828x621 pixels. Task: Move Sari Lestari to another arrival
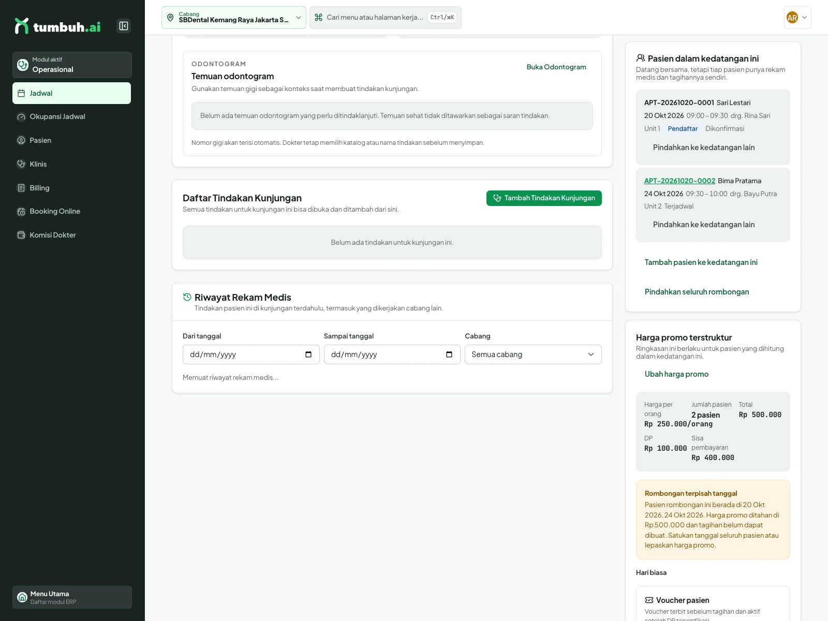click(x=704, y=147)
